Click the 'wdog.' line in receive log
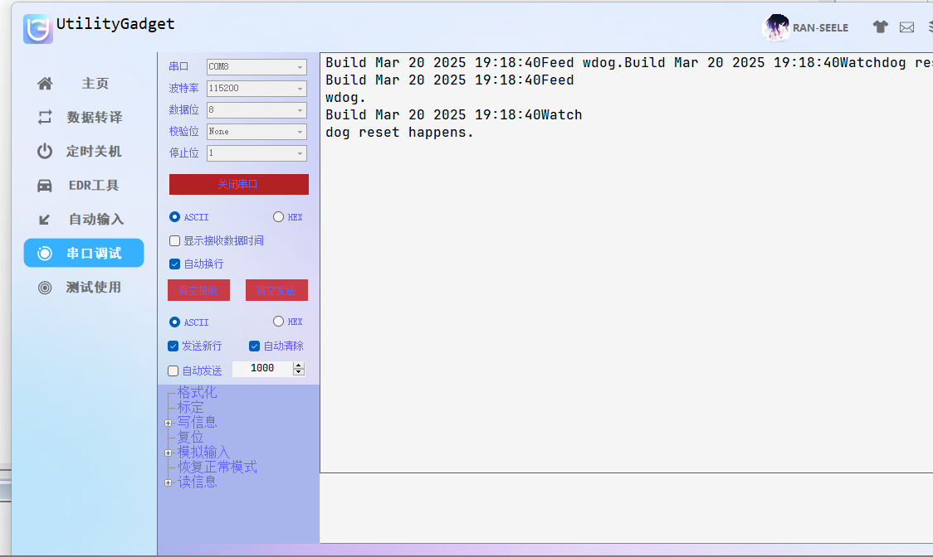 tap(345, 98)
